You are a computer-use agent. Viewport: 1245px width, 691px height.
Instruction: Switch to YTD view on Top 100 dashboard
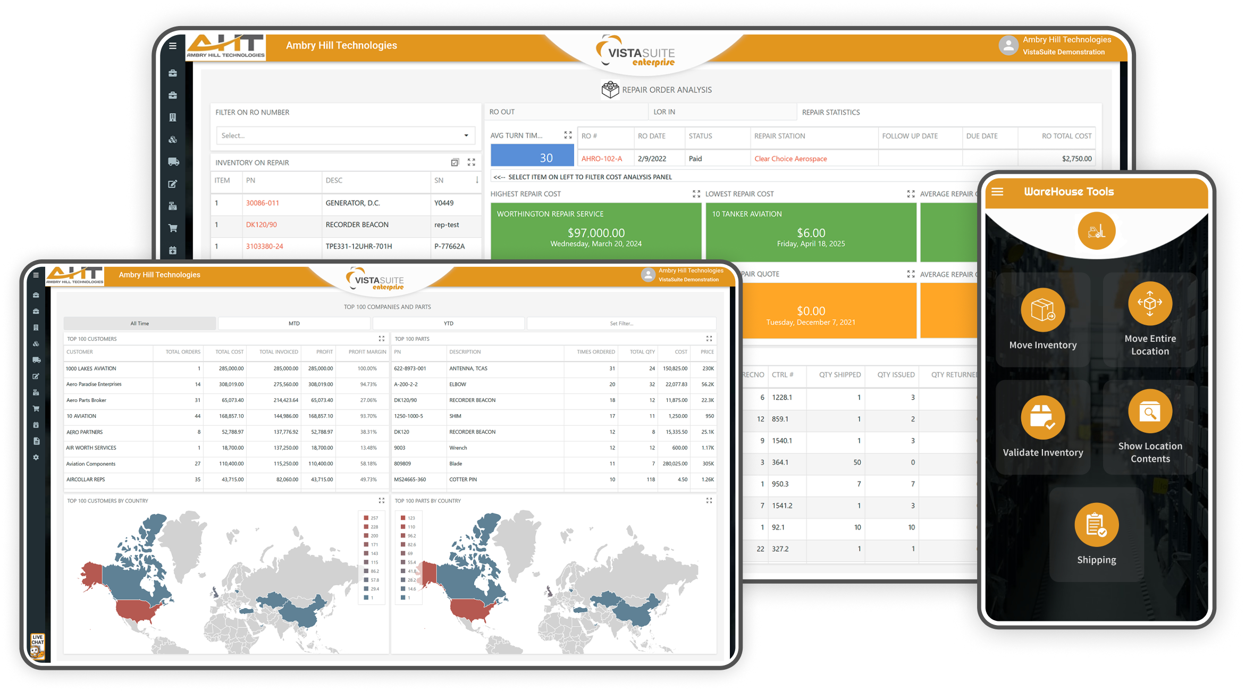pyautogui.click(x=448, y=323)
